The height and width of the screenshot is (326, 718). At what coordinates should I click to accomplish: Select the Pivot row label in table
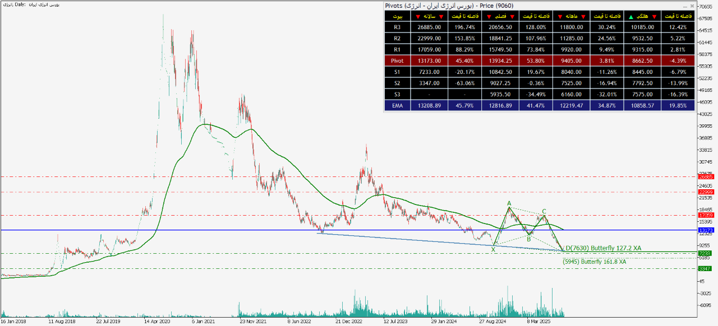(397, 60)
